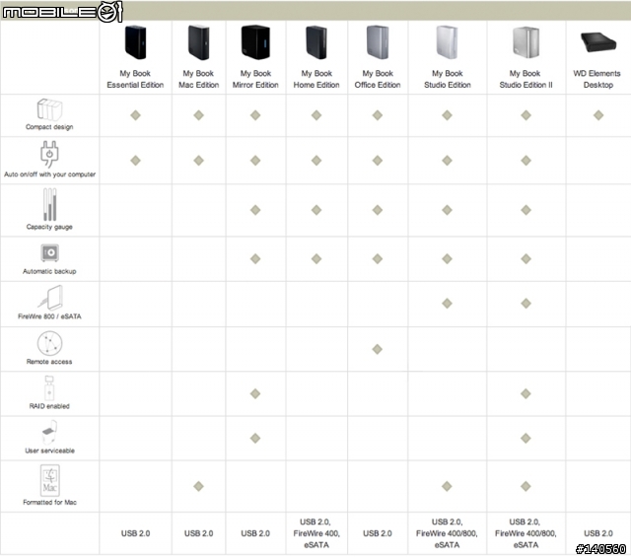Click 'USB 2.0, FireWire 400, eSATA' under Home Edition
This screenshot has width=631, height=557.
pyautogui.click(x=316, y=533)
